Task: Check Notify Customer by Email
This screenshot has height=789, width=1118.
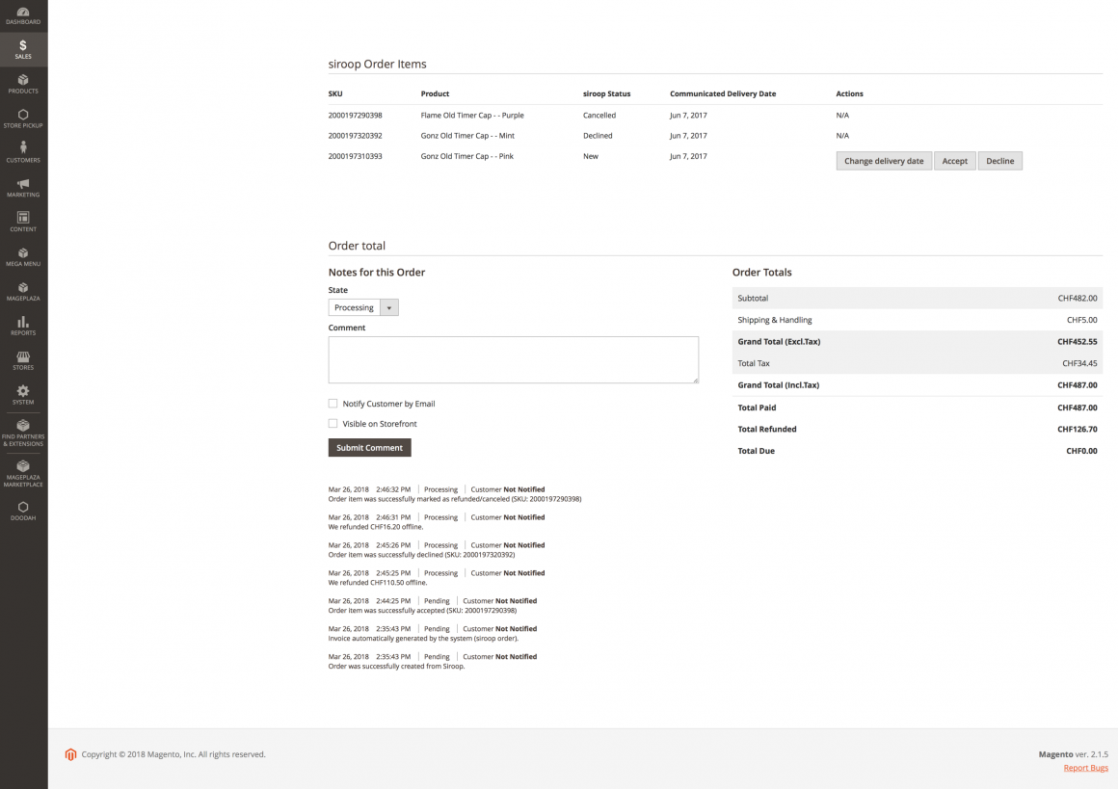Action: tap(333, 404)
